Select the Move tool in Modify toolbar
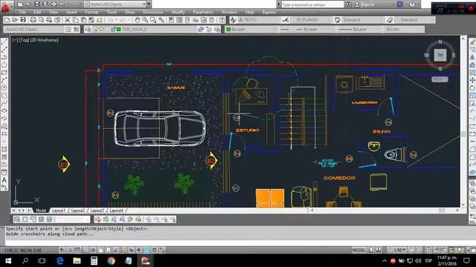 [x=472, y=80]
